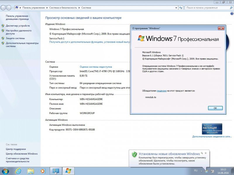Click the genuine Microsoft software badge
The image size is (234, 175).
click(x=212, y=129)
